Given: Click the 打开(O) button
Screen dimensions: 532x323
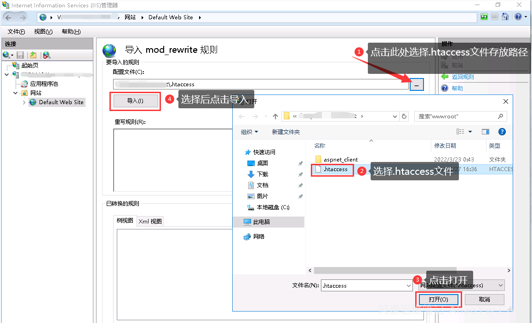Looking at the screenshot, I should (x=438, y=299).
